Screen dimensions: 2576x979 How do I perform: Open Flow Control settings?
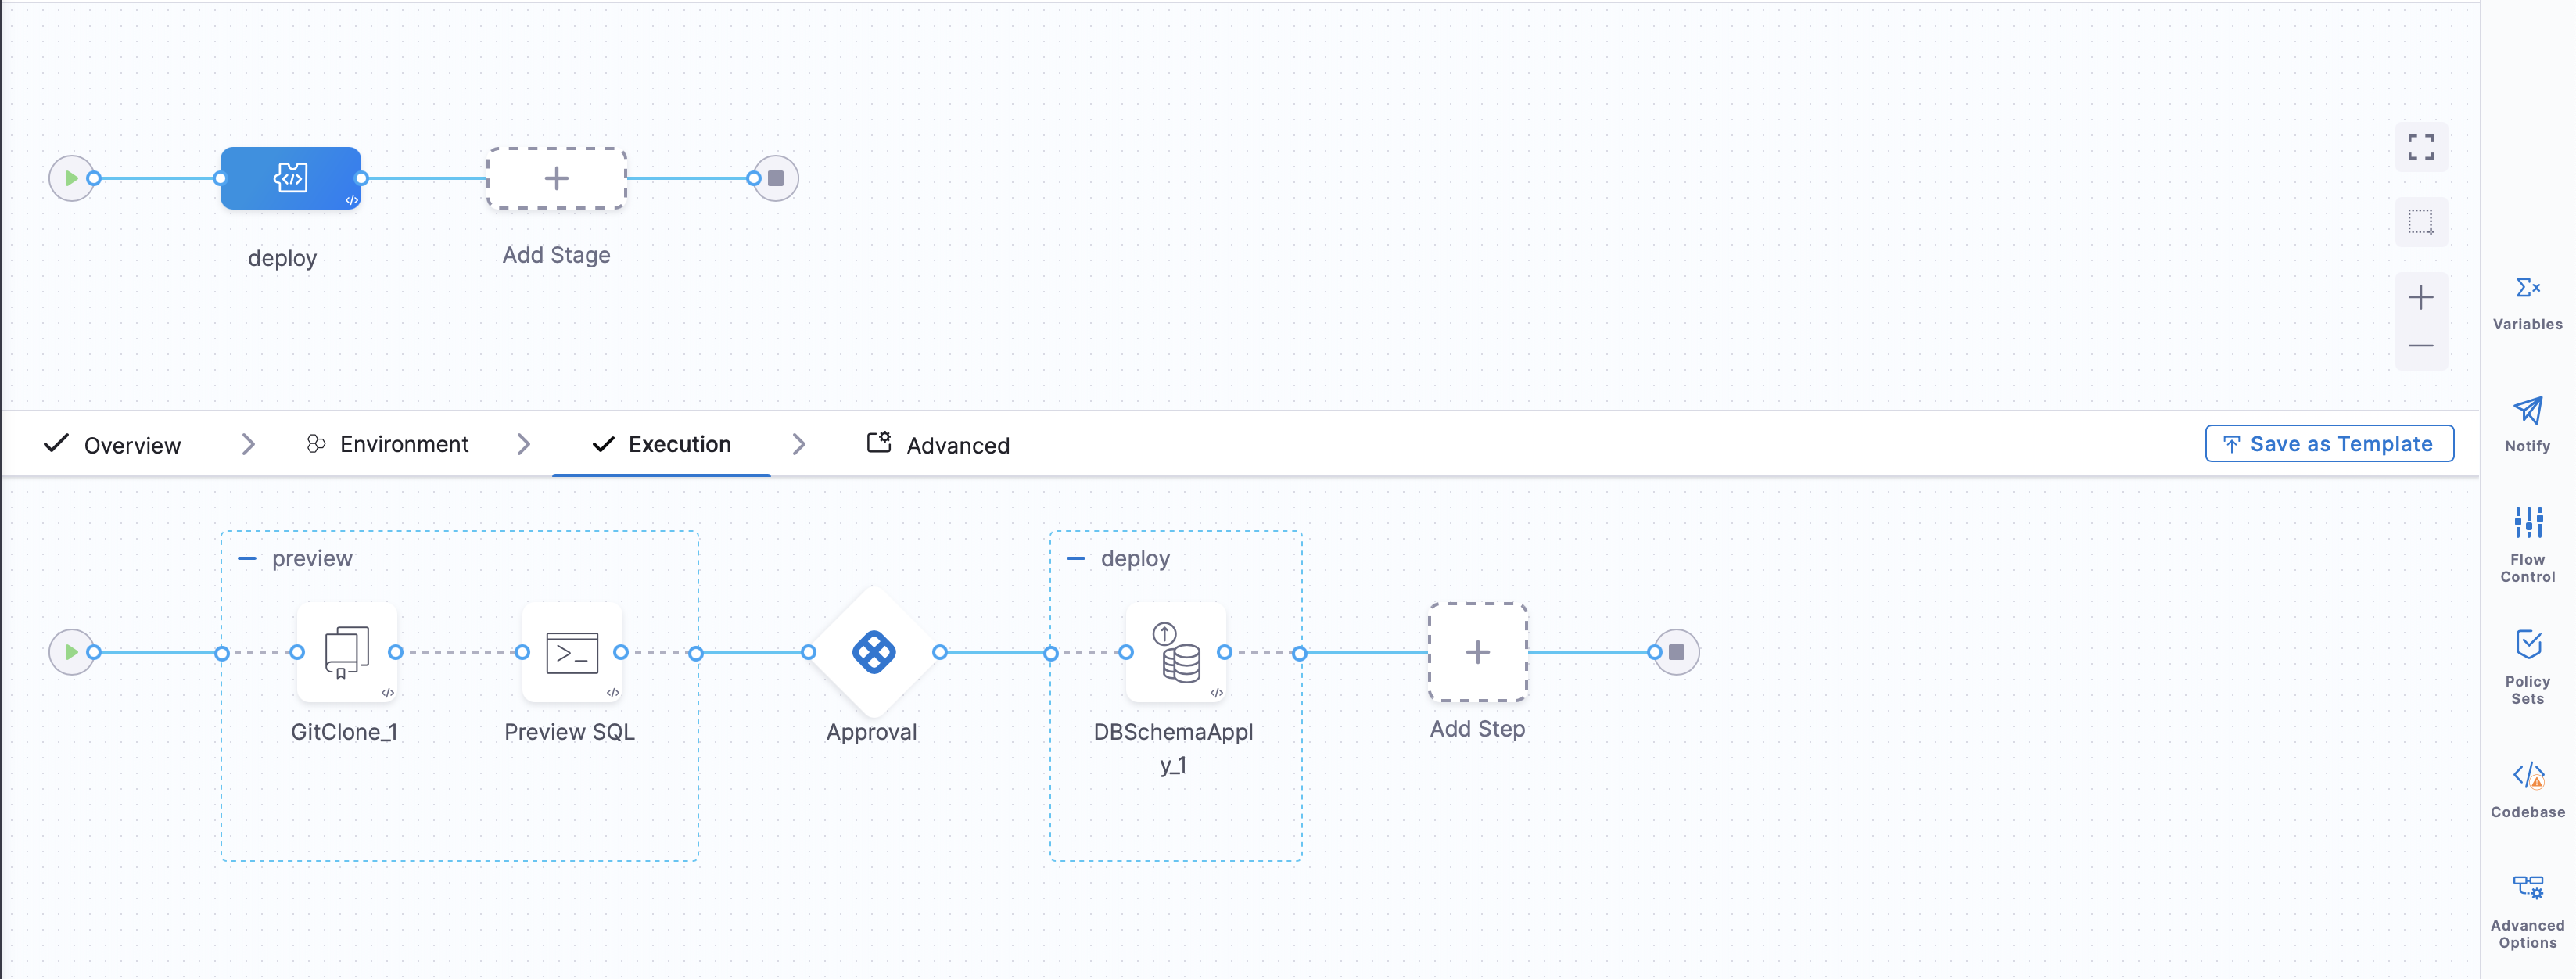tap(2527, 544)
